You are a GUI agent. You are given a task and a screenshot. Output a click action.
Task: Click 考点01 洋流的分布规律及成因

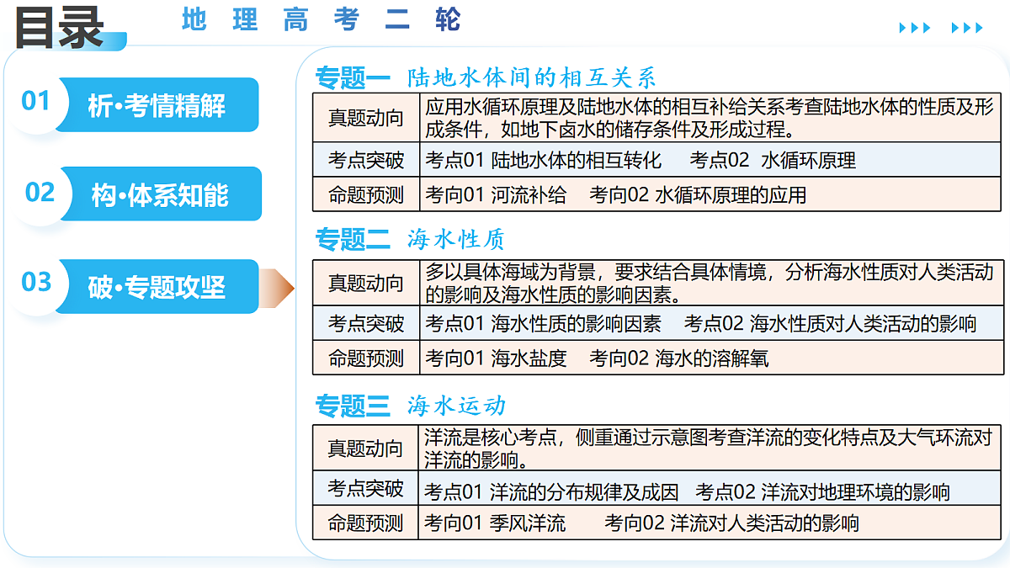pos(551,491)
